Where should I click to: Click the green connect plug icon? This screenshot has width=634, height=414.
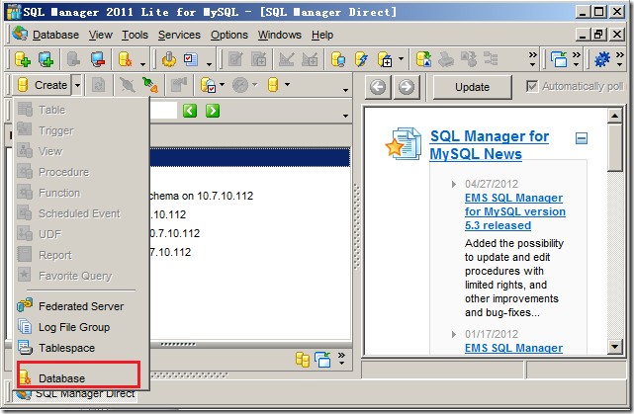pyautogui.click(x=149, y=85)
